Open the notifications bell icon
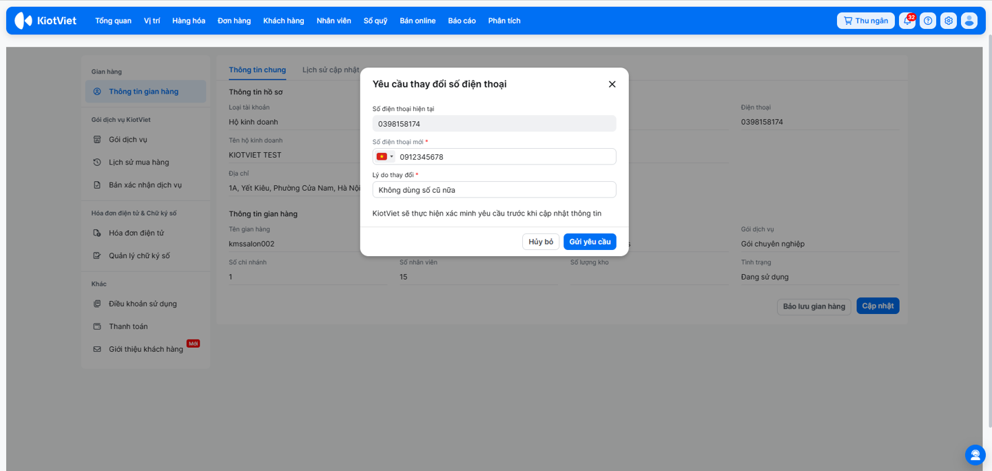992x471 pixels. pyautogui.click(x=907, y=21)
